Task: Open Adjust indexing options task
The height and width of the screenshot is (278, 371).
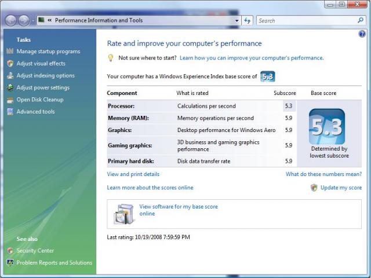Action: click(x=45, y=76)
